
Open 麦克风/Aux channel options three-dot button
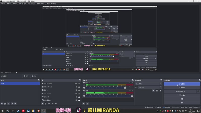click(x=84, y=85)
